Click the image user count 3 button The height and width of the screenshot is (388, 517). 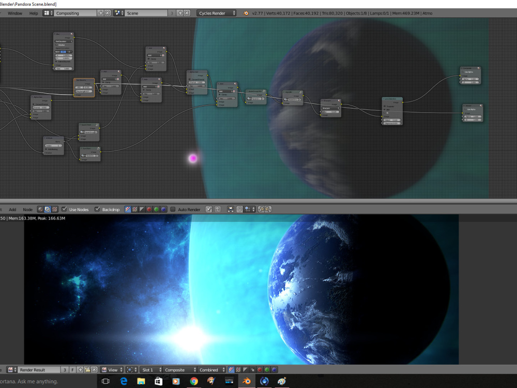click(x=65, y=370)
